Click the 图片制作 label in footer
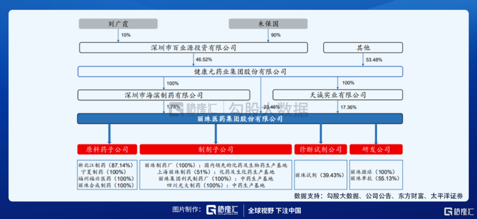 pos(186,210)
